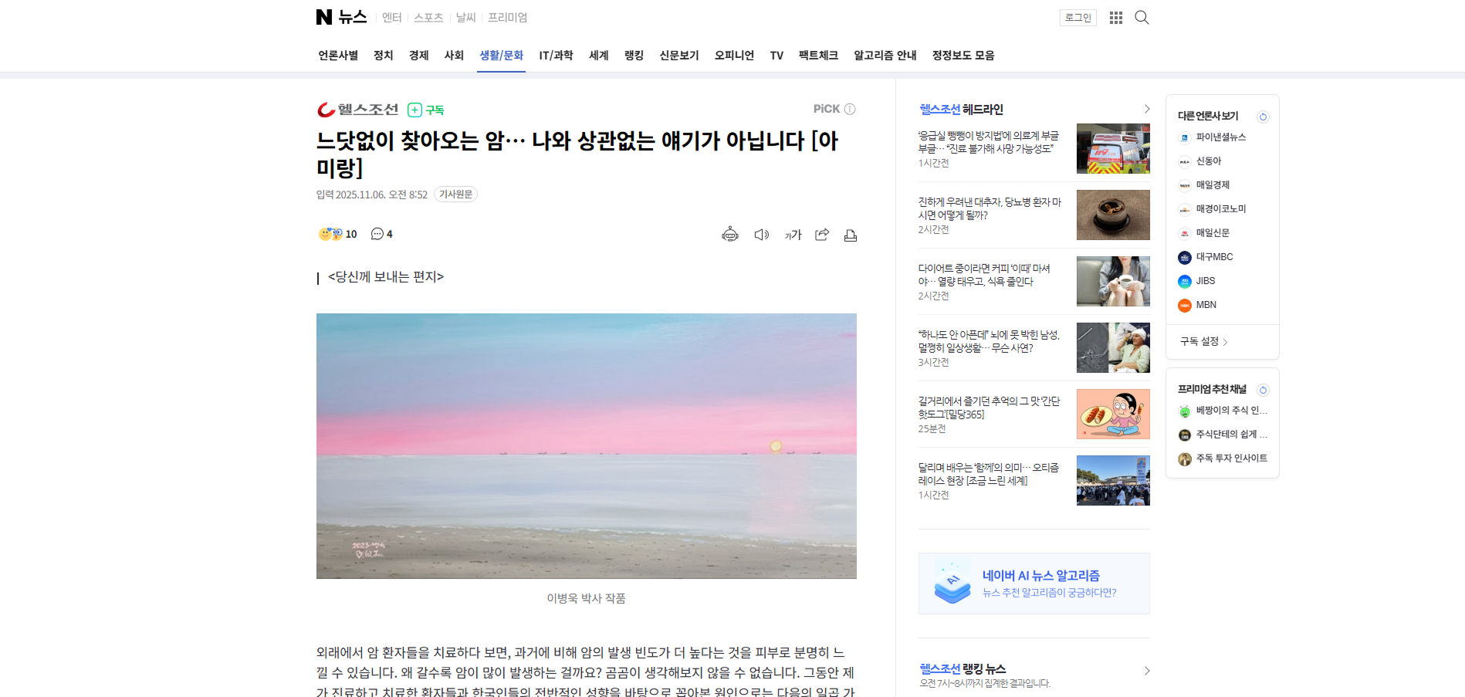The height and width of the screenshot is (697, 1465).
Task: Open the hot dog cartoon article thumbnail
Action: coord(1113,414)
